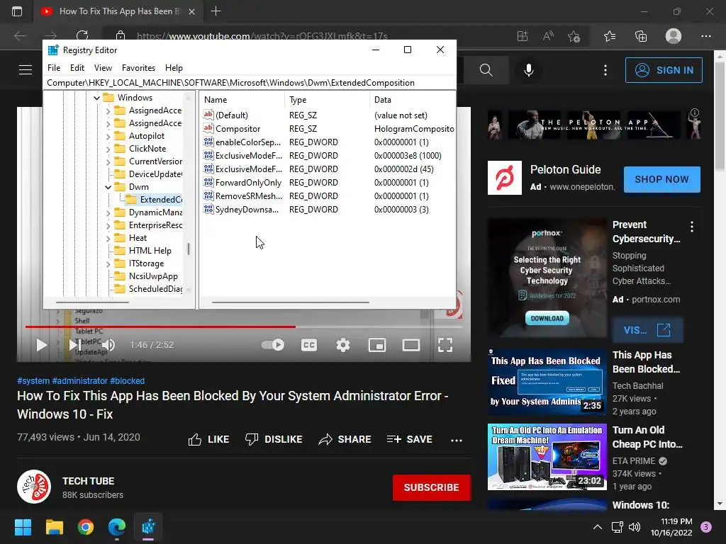Share the video
The image size is (726, 544).
345,439
